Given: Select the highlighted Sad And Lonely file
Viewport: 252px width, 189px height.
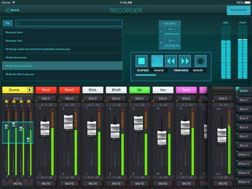Looking at the screenshot, I should pyautogui.click(x=62, y=66).
